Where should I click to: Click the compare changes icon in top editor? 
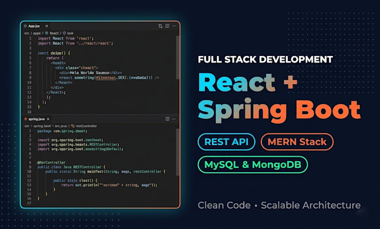(160, 26)
